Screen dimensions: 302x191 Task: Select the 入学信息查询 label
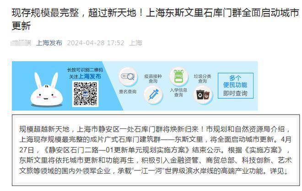178,92
